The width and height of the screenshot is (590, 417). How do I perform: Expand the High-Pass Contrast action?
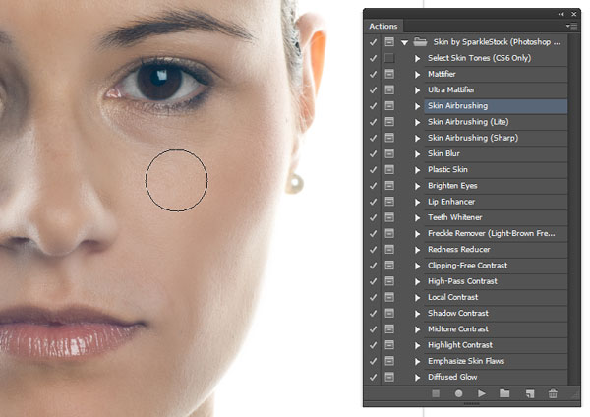pos(417,281)
